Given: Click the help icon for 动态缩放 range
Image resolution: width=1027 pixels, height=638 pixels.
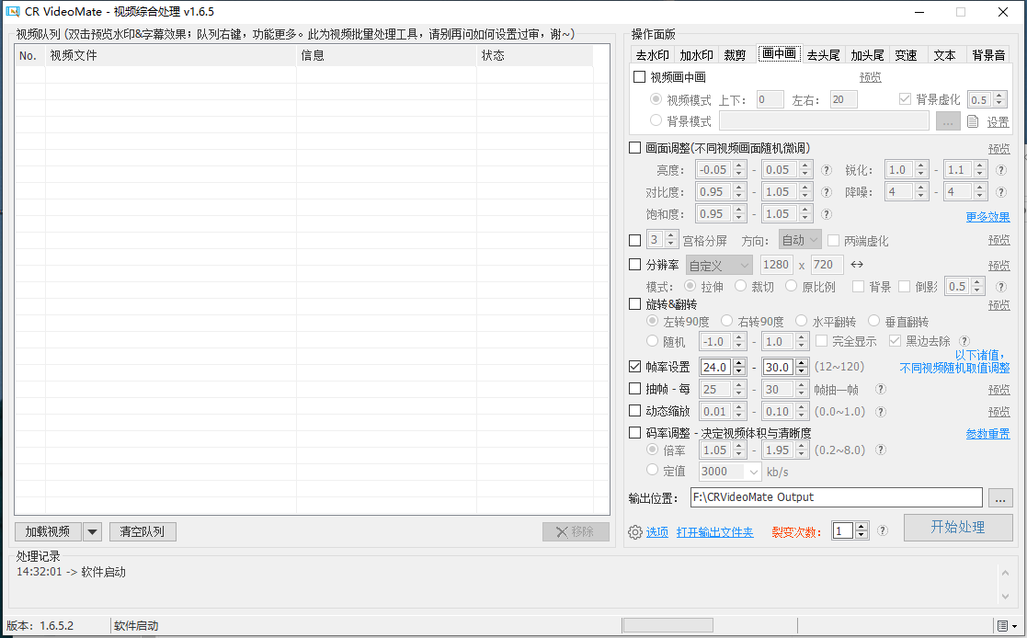Looking at the screenshot, I should pos(881,411).
